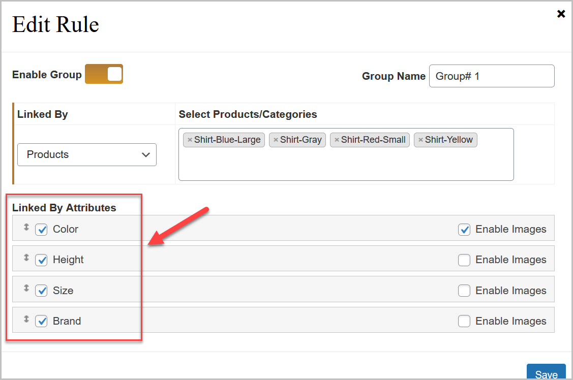This screenshot has height=380, width=573.
Task: Remove the Shirt-Red-Small product tag
Action: 337,140
